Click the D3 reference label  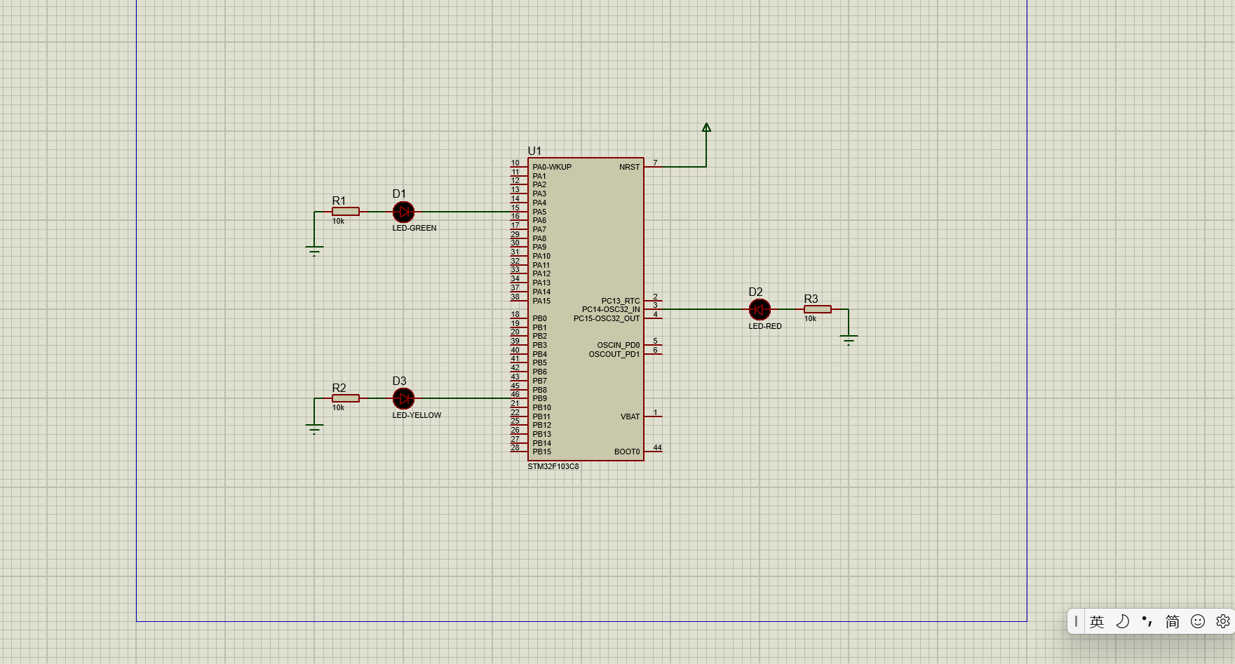pos(399,381)
